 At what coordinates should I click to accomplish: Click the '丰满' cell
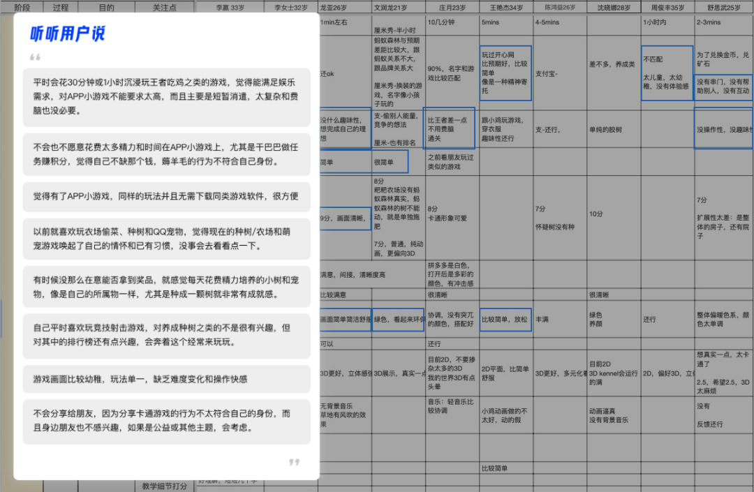[x=560, y=320]
